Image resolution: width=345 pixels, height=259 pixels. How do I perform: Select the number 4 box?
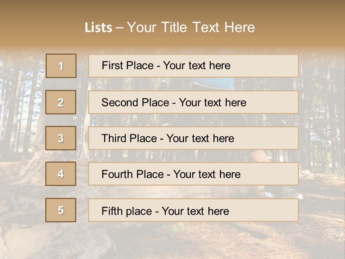coord(61,174)
